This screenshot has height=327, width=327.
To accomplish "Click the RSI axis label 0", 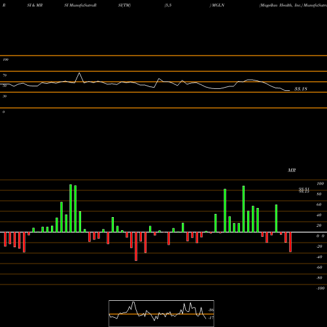I will [3, 112].
